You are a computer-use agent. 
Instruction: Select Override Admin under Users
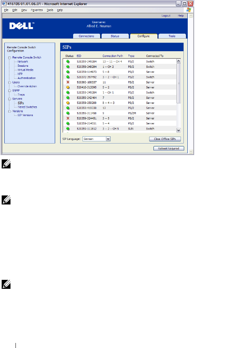pos(27,86)
